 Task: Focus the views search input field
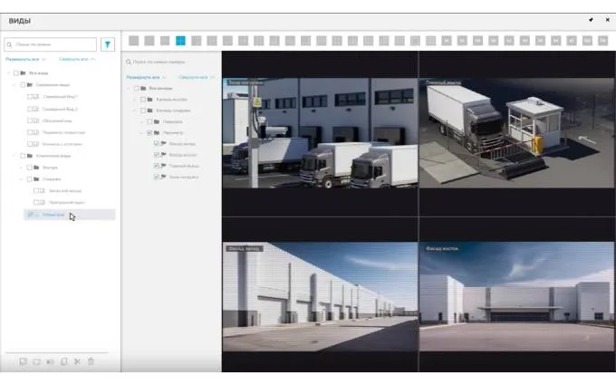tap(51, 44)
